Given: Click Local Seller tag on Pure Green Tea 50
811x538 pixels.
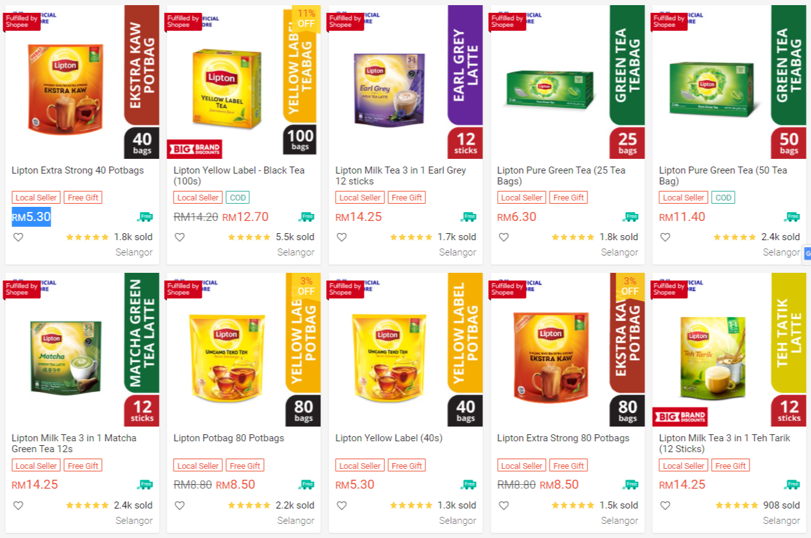Looking at the screenshot, I should [x=684, y=198].
